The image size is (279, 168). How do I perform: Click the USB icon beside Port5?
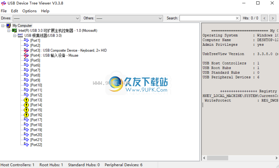[26, 60]
